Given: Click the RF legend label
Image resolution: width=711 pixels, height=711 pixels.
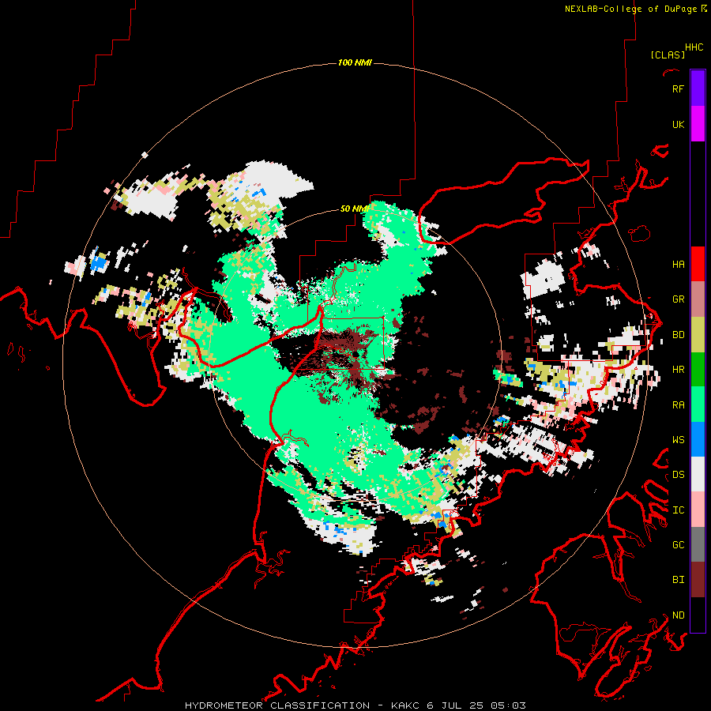Looking at the screenshot, I should 678,88.
